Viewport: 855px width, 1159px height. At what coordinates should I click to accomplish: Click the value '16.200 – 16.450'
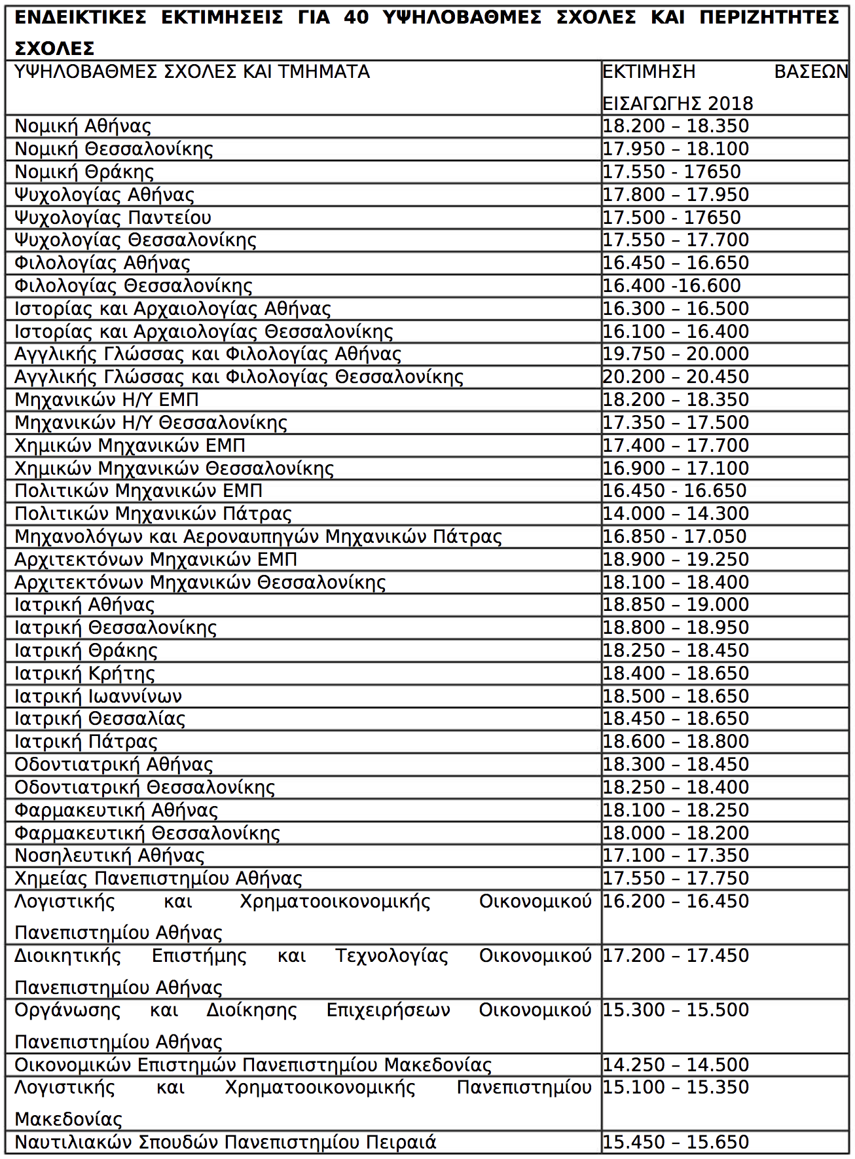(676, 902)
